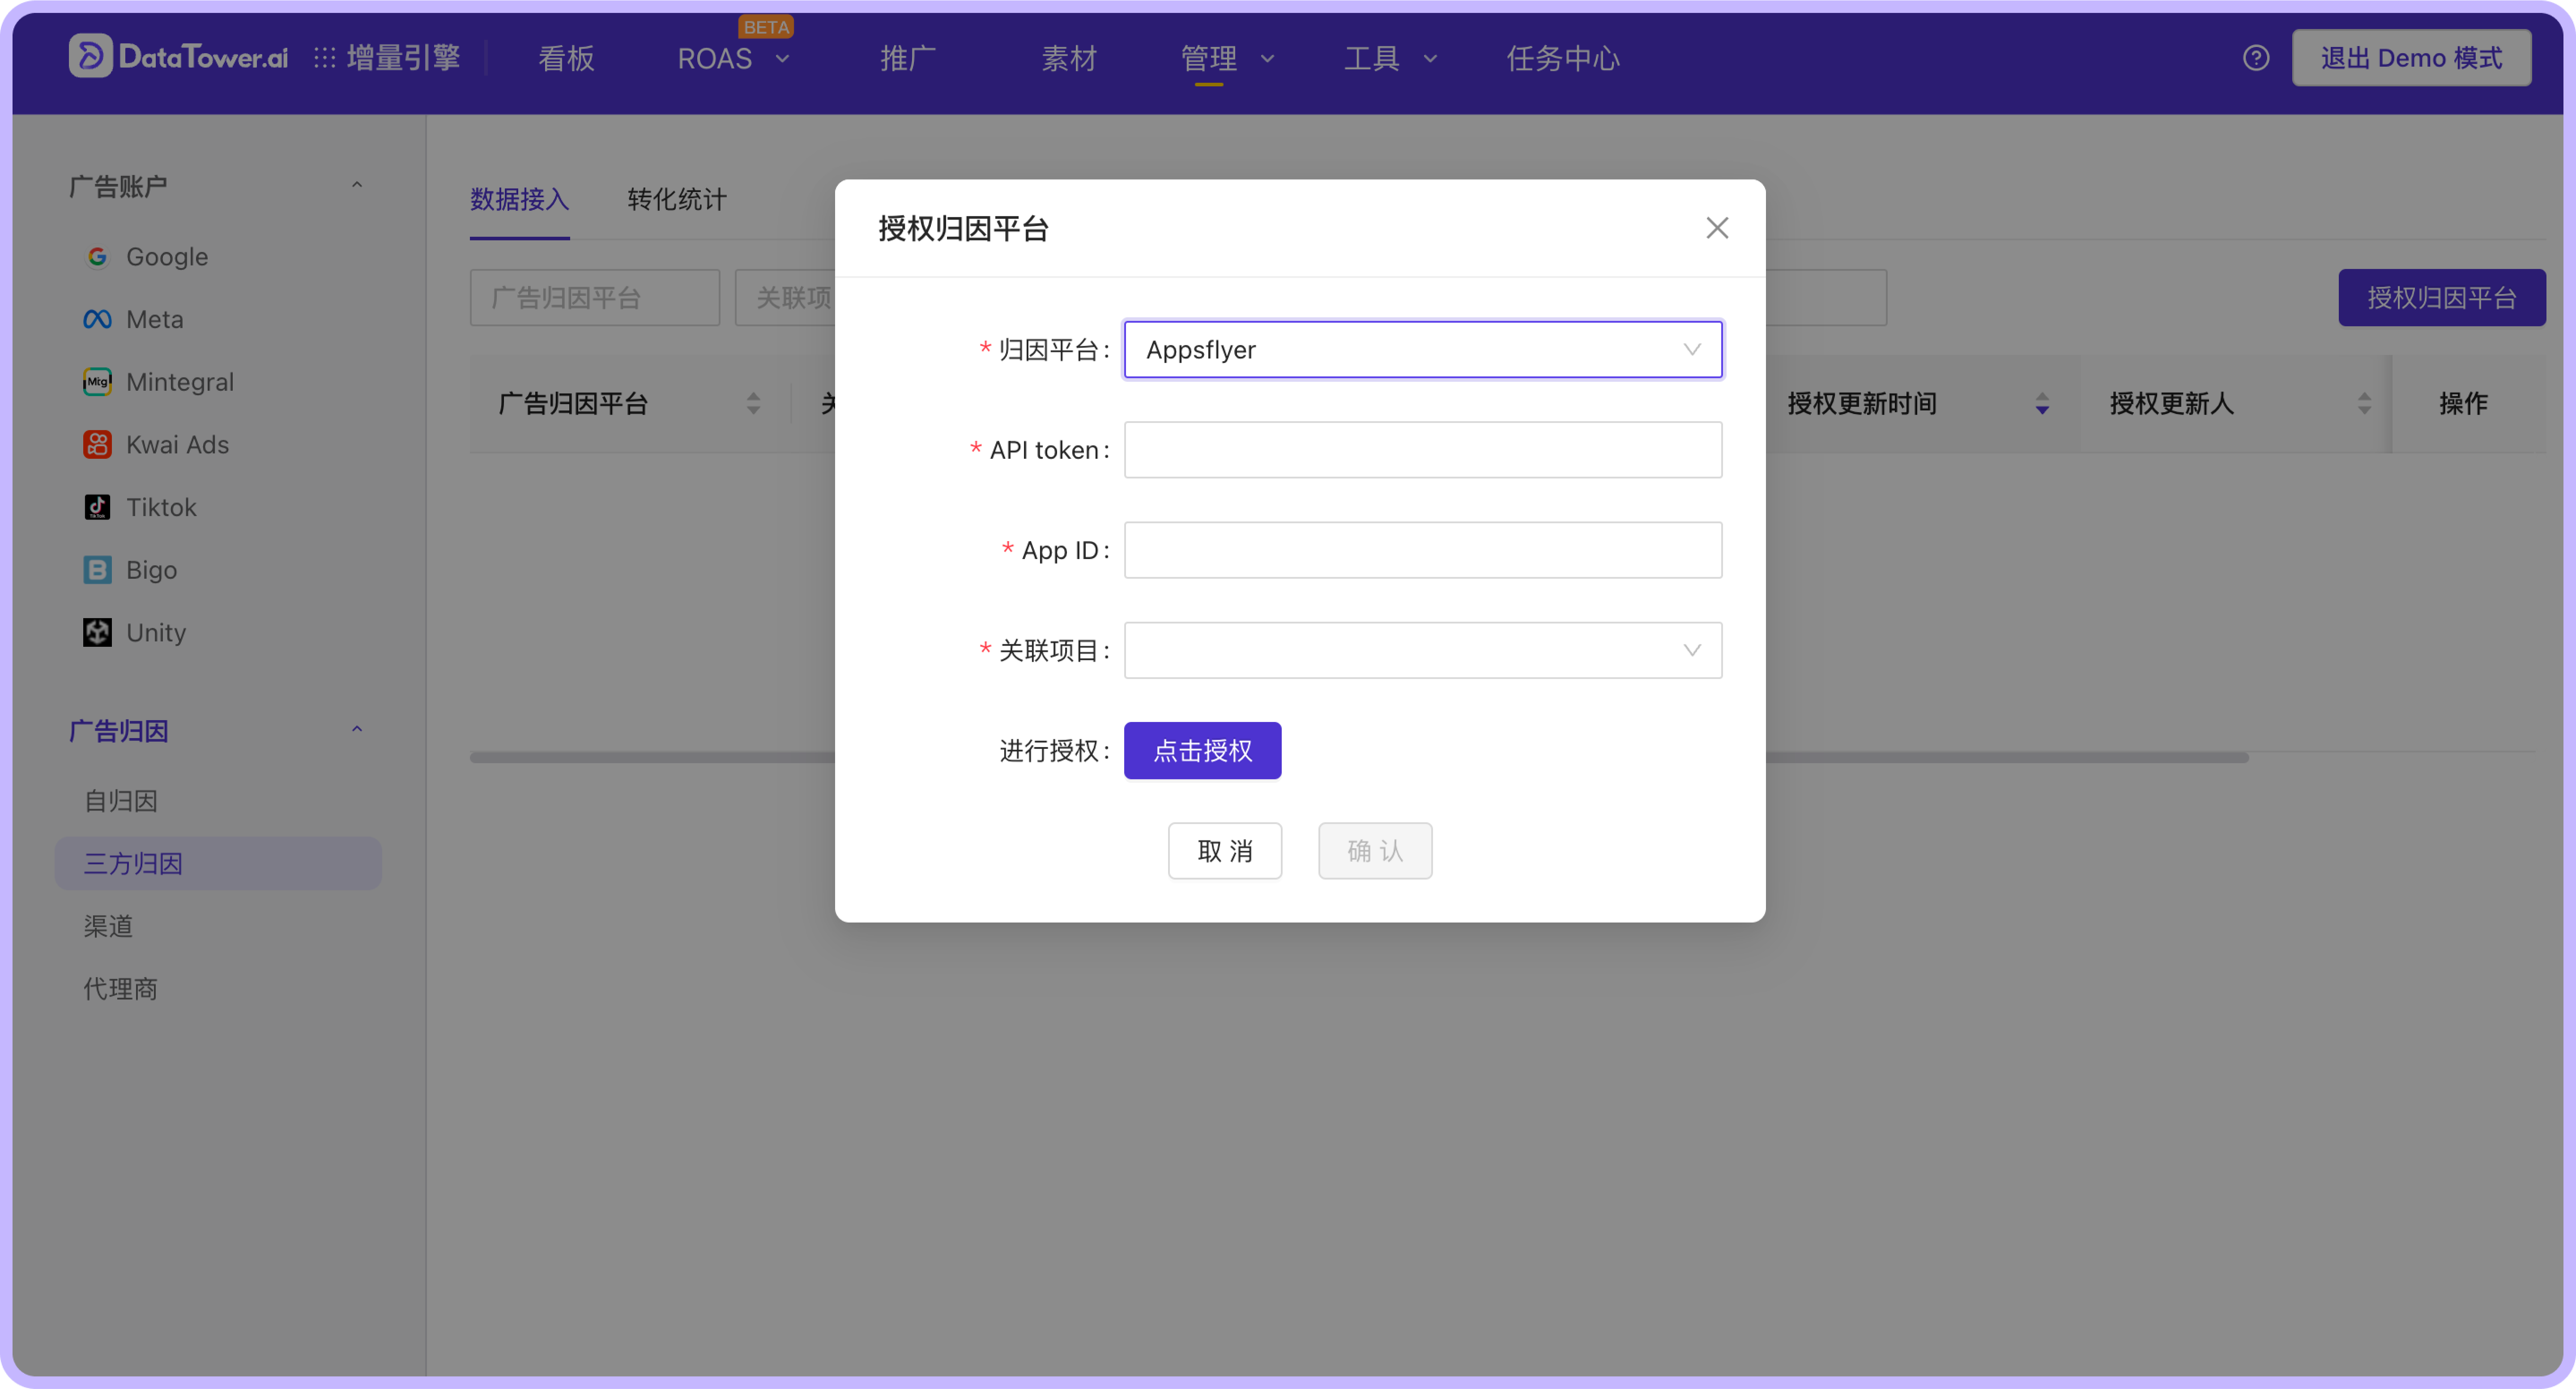The image size is (2576, 1389).
Task: Click the Google icon in sidebar
Action: coord(97,257)
